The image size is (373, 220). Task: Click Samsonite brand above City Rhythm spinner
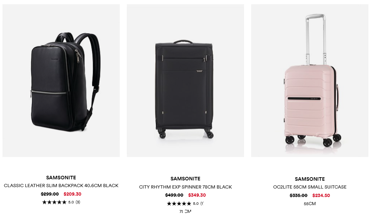coord(185,179)
